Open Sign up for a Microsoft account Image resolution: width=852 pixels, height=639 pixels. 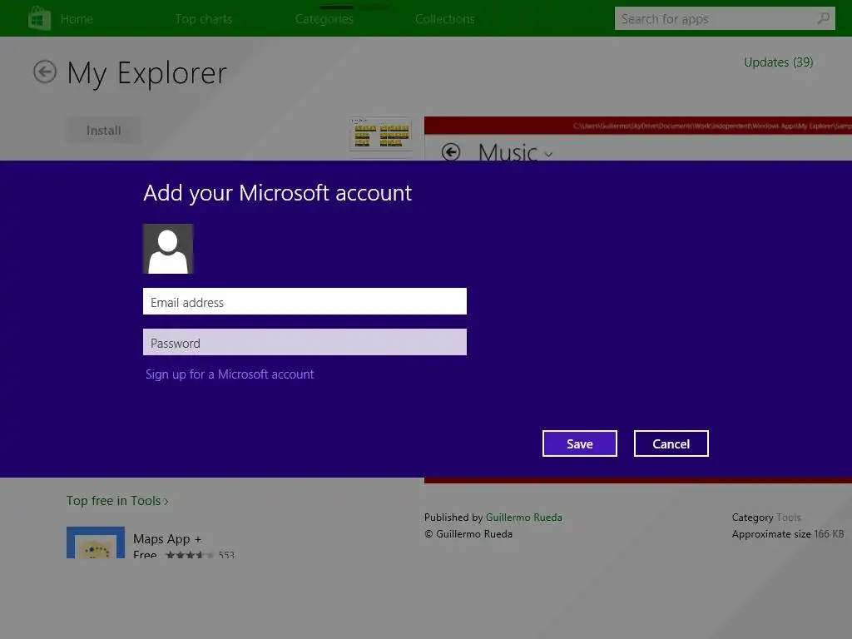(x=230, y=374)
